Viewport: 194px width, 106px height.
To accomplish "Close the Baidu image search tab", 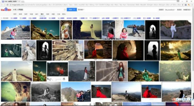I will pos(19,1).
